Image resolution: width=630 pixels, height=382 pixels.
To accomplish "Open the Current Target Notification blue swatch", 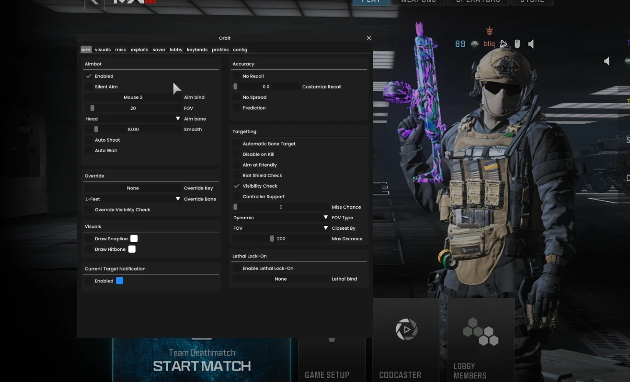I will 120,281.
